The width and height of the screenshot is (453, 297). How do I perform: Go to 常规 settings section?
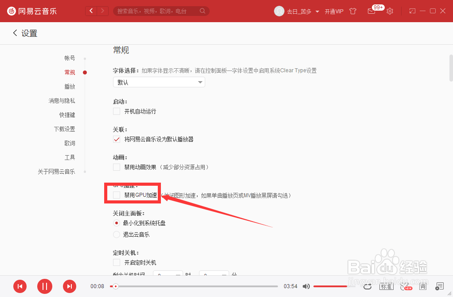pyautogui.click(x=70, y=72)
